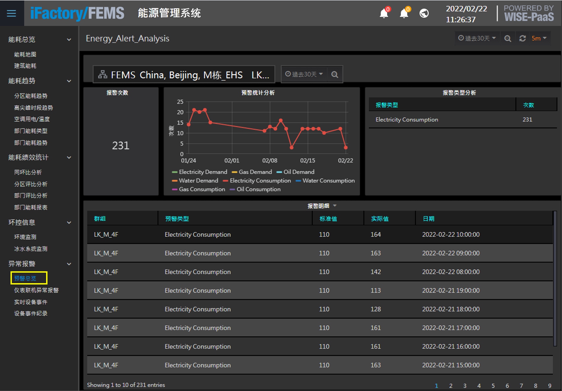Collapse the 环控信息 menu section
This screenshot has width=562, height=391.
(69, 223)
